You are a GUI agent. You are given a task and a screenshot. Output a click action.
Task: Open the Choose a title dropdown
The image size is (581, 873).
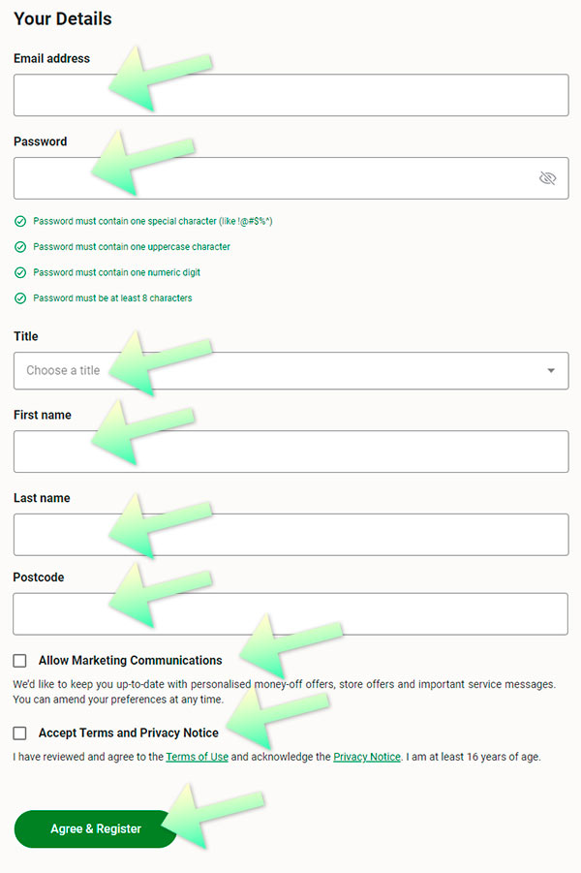290,371
